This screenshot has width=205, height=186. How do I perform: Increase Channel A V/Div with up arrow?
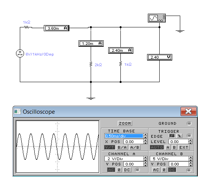point(145,157)
